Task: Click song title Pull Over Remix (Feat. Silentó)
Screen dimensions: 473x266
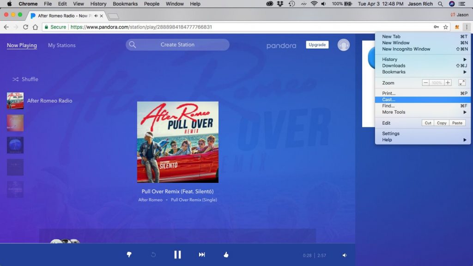Action: click(x=177, y=191)
